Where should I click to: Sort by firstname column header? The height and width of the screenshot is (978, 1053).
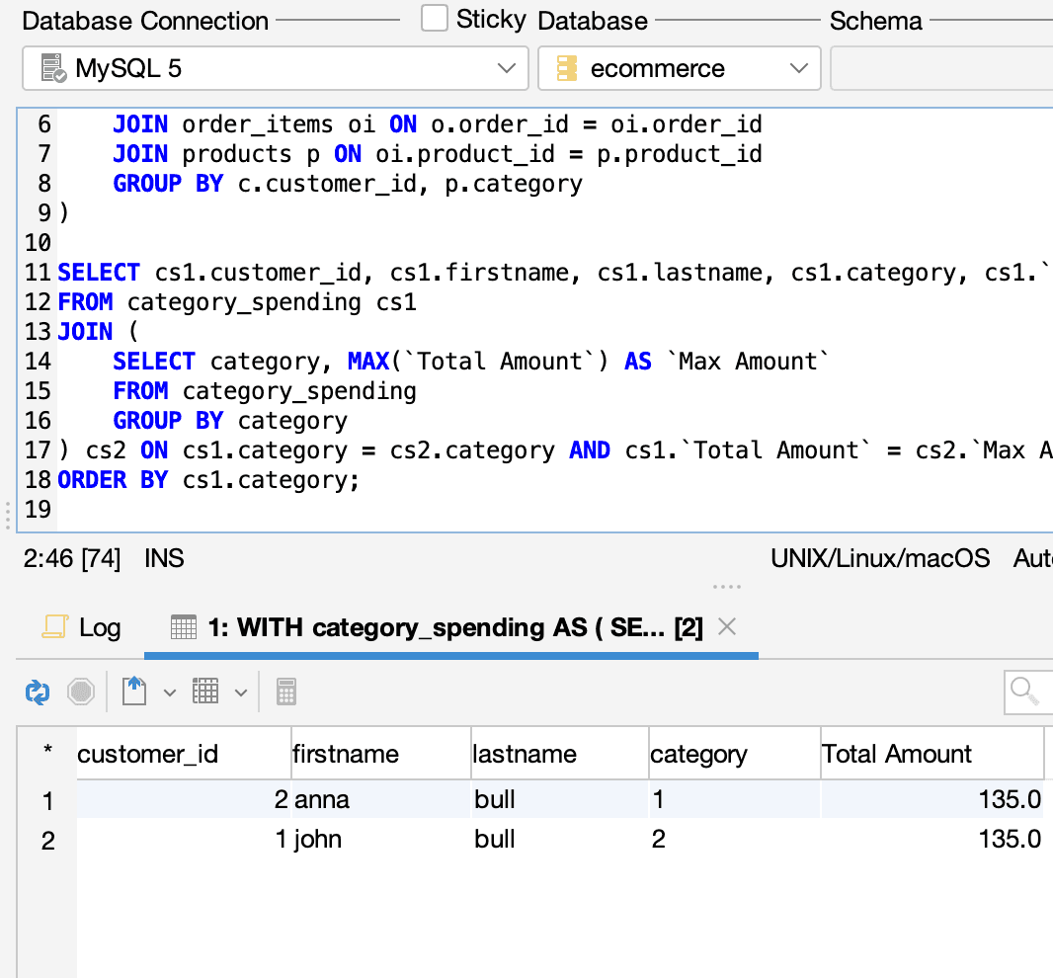[380, 754]
